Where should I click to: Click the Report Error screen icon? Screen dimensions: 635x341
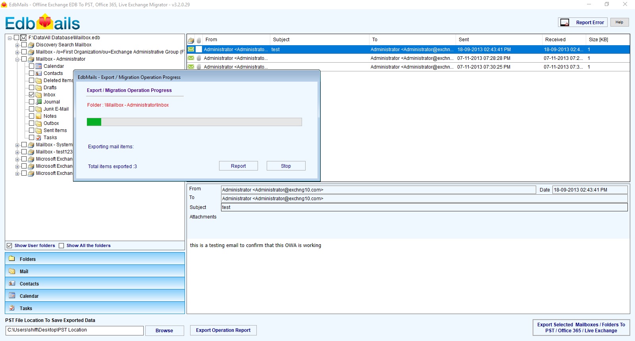565,23
